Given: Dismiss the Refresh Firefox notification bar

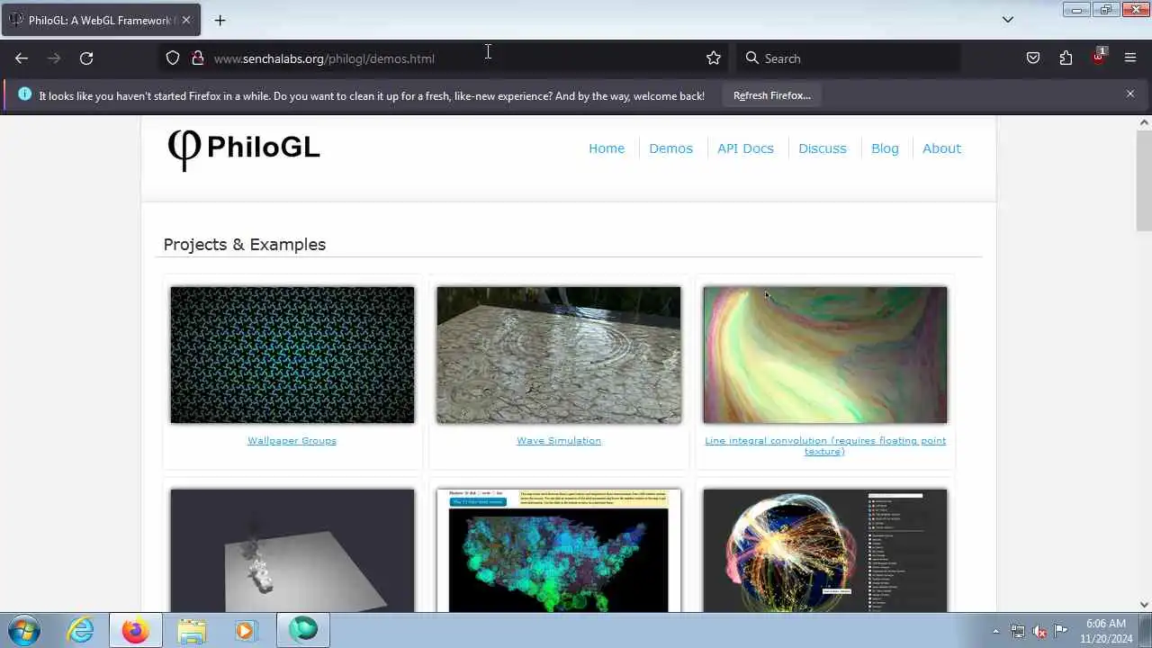Looking at the screenshot, I should coord(1130,94).
